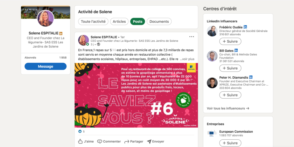Click the Commenter speech bubble icon
Viewport: 294px width, 147px height.
(100, 142)
